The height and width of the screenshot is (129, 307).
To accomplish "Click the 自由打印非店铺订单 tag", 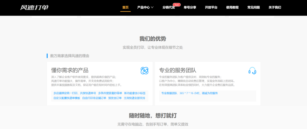I will click(94, 98).
